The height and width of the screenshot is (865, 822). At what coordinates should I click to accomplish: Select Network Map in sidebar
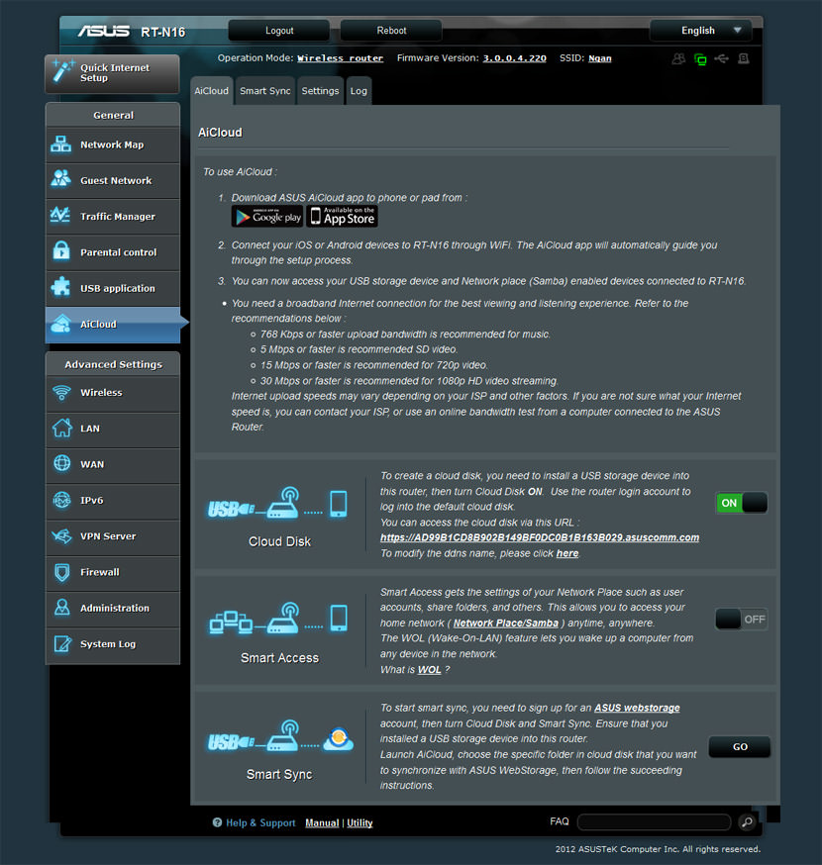pos(113,144)
